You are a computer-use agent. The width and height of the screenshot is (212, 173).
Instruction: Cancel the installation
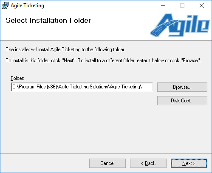coord(107,163)
